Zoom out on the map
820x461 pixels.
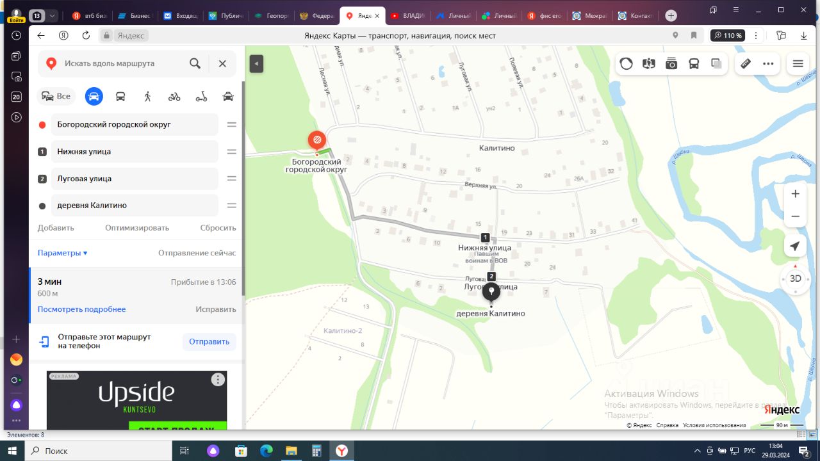[795, 216]
